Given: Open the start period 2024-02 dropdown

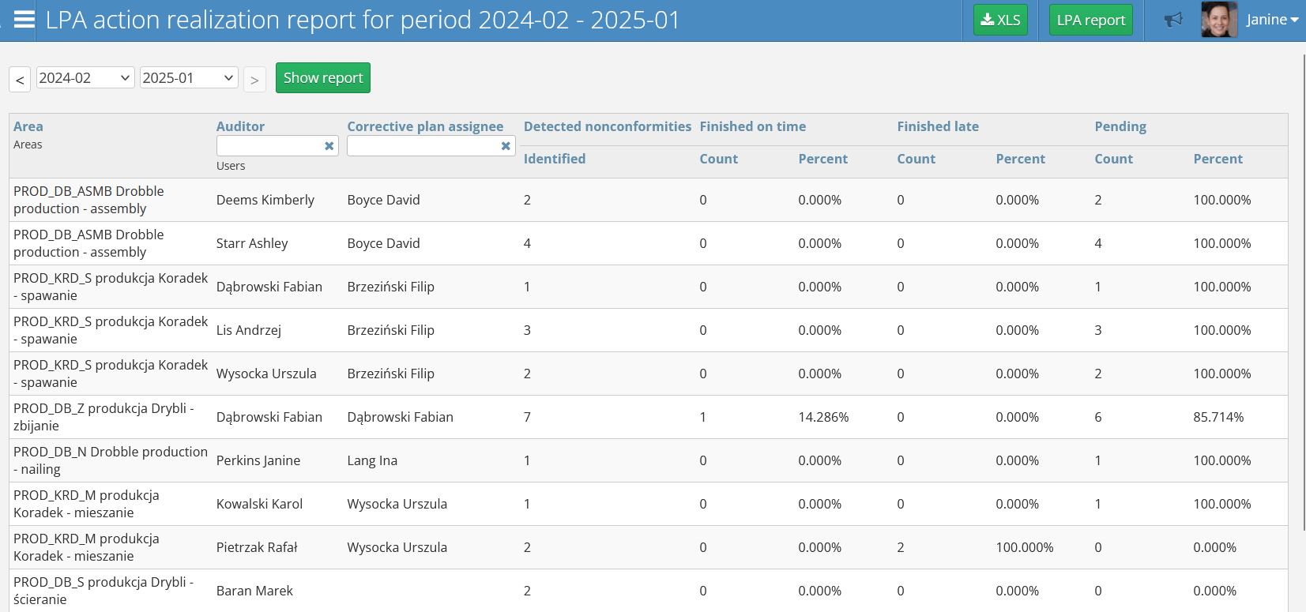Looking at the screenshot, I should tap(85, 77).
